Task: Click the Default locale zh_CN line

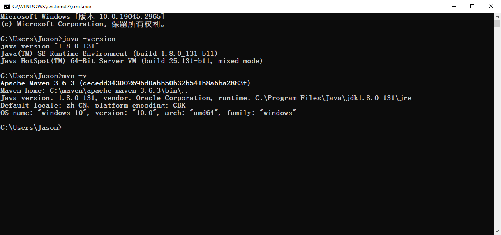Action: click(x=93, y=106)
